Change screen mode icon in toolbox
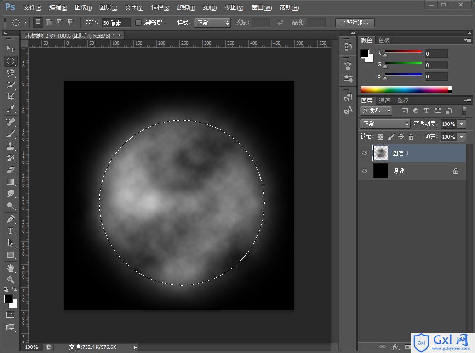 10,327
